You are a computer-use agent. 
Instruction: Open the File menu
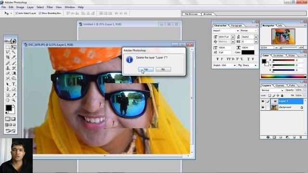click(3, 7)
